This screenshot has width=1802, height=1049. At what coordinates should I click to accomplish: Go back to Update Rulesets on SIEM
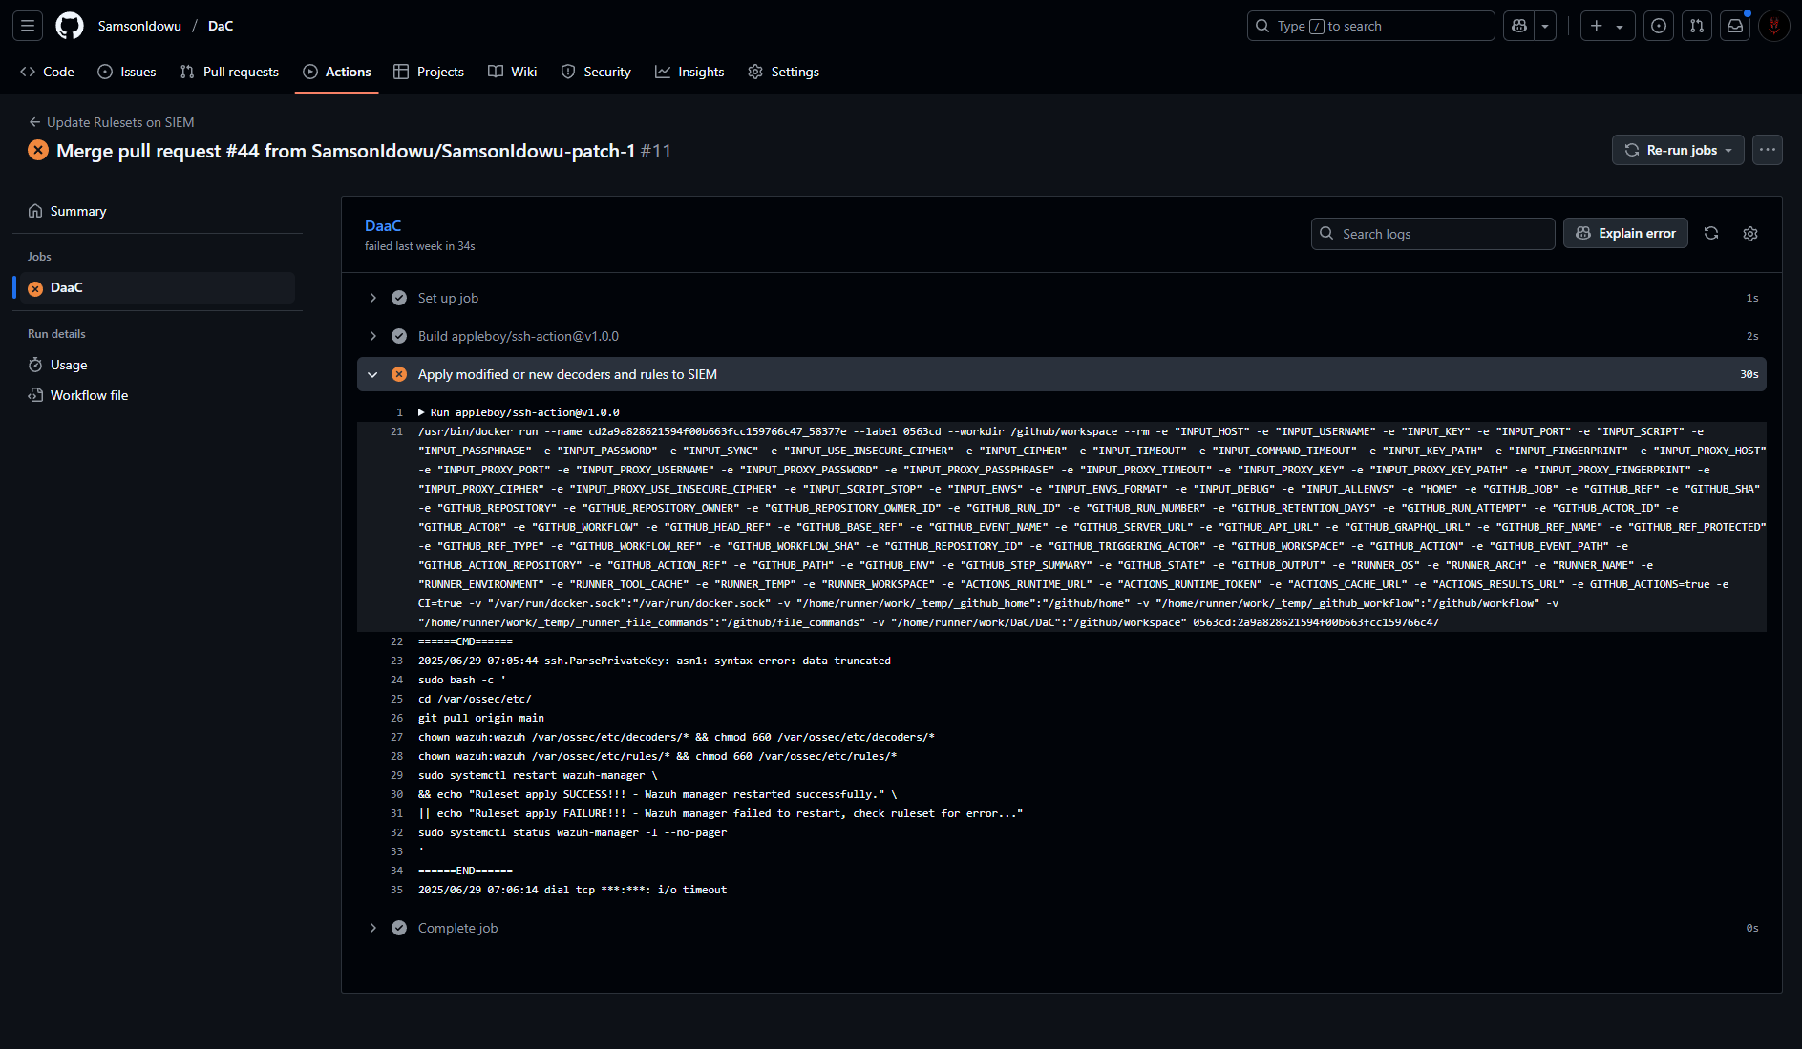click(112, 122)
